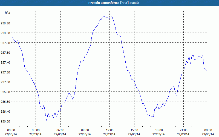This screenshot has width=219, height=137.
Task: Click the '23/03/14' date label
Action: [x=208, y=134]
